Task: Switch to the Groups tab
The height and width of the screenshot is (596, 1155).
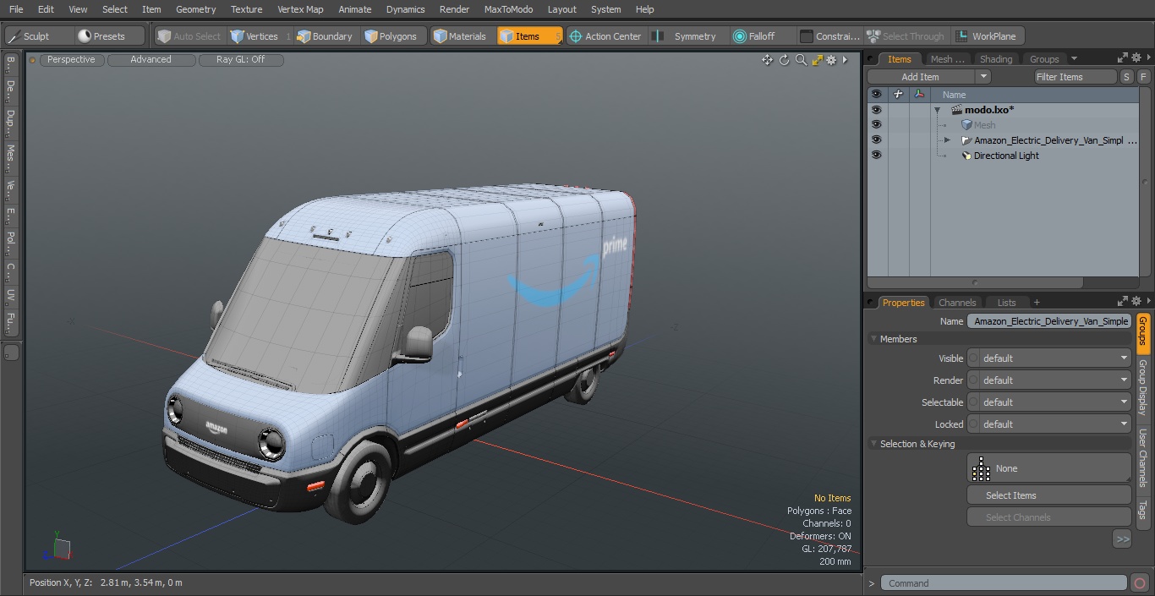Action: tap(1044, 59)
